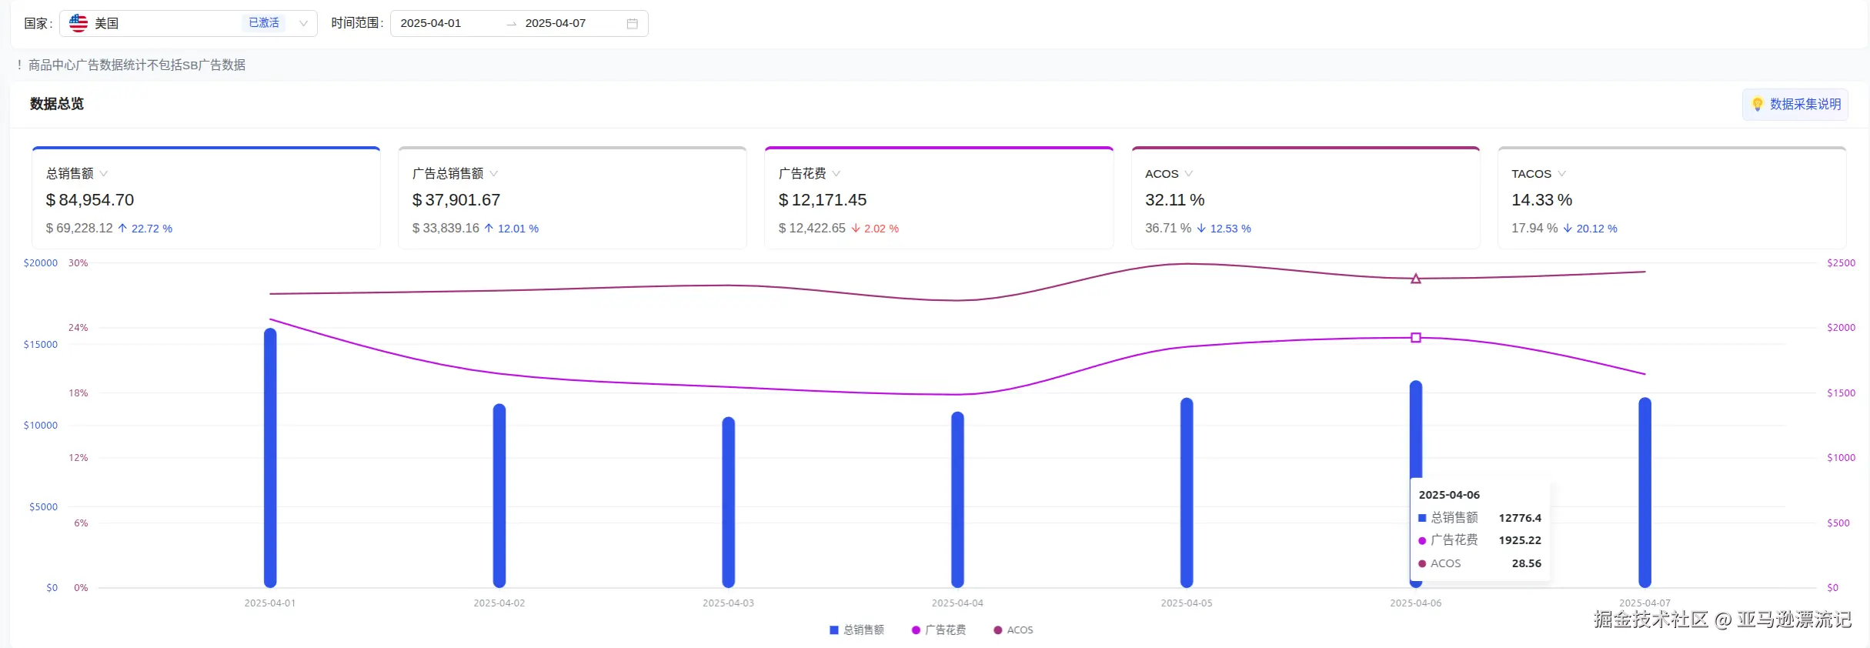1870x648 pixels.
Task: Expand the 广告花费 metric dropdown
Action: (x=836, y=174)
